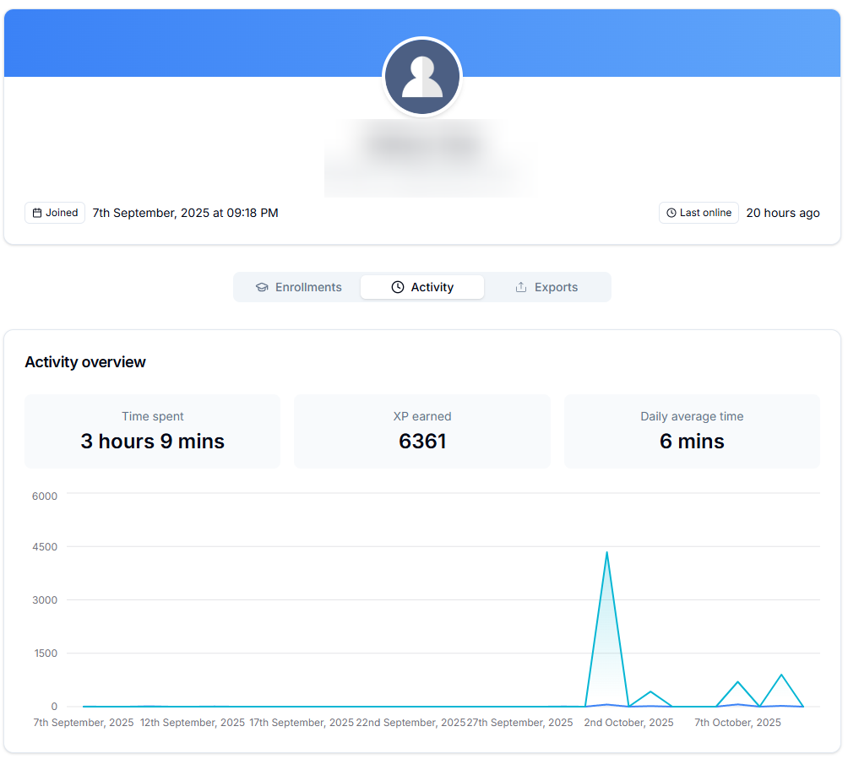This screenshot has width=848, height=759.
Task: Click the 20 hours ago text
Action: (x=783, y=213)
